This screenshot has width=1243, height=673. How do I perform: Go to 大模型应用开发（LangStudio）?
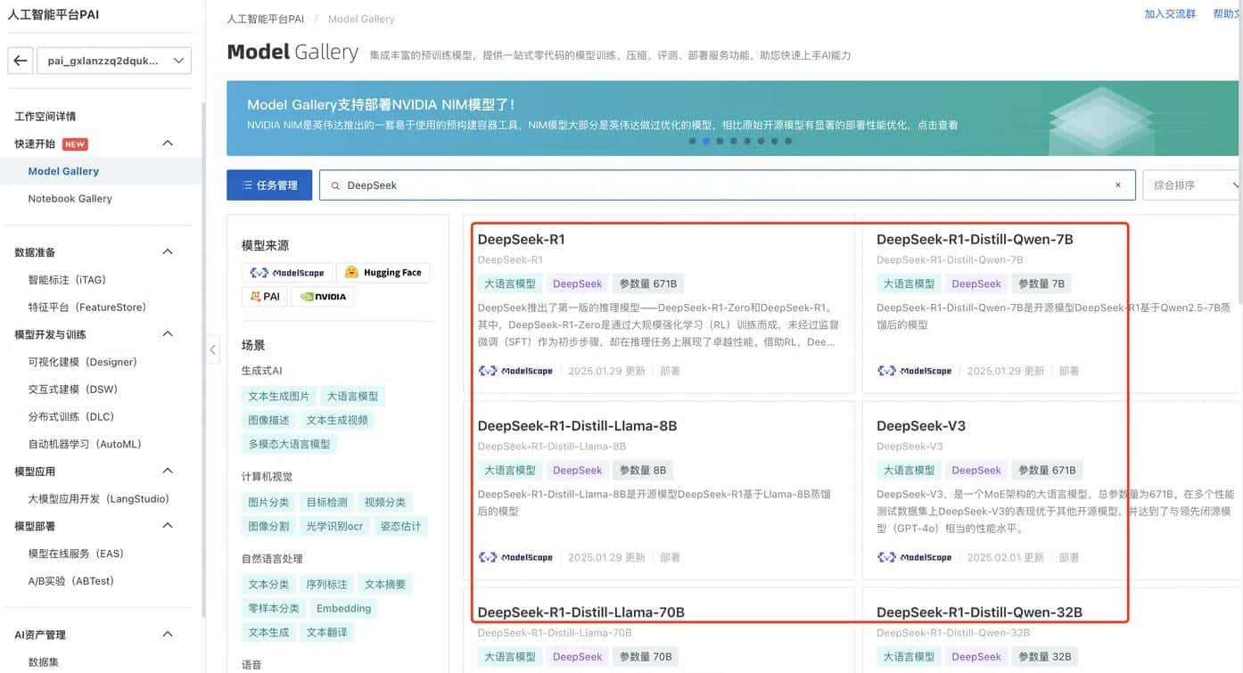pyautogui.click(x=98, y=499)
